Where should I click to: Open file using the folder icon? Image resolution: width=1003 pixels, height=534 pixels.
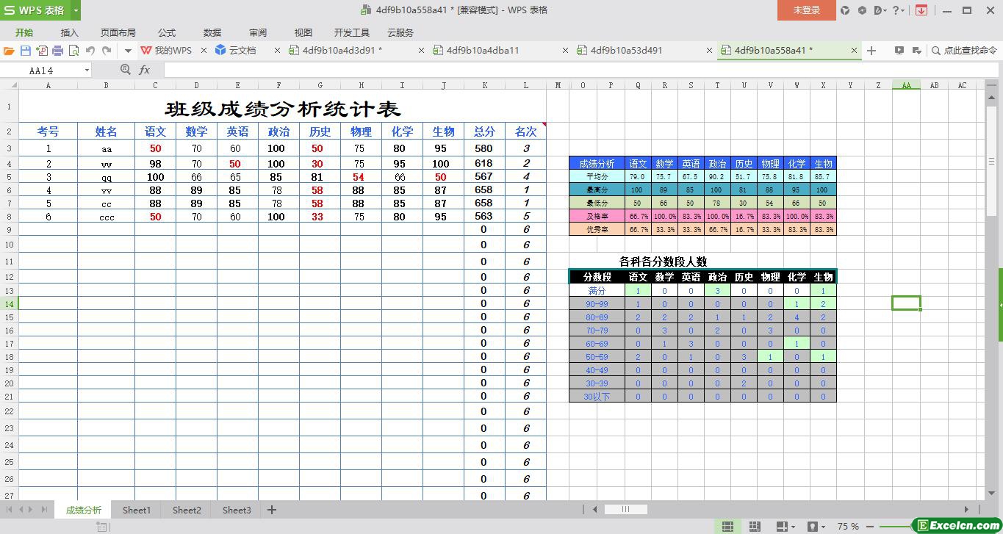click(9, 51)
